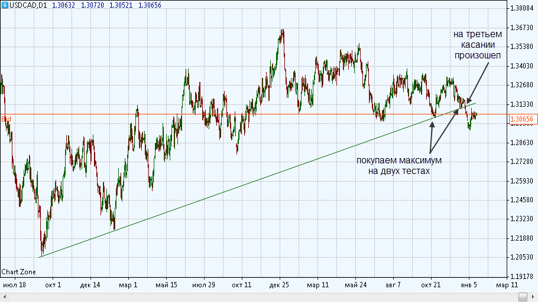538x302 pixels.
Task: Click the мар 1 date label
Action: point(128,285)
